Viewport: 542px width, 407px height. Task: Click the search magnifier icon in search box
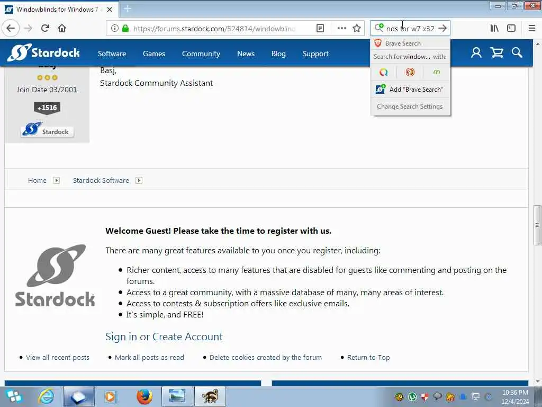tap(379, 28)
